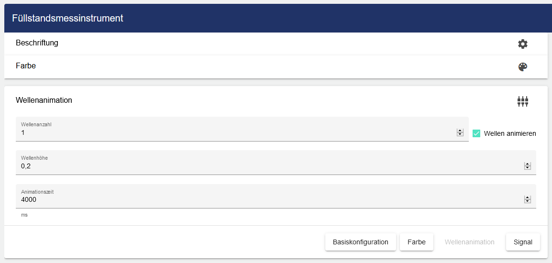Click the sliders icon beside Wellenanimation
The height and width of the screenshot is (263, 552).
[x=523, y=101]
